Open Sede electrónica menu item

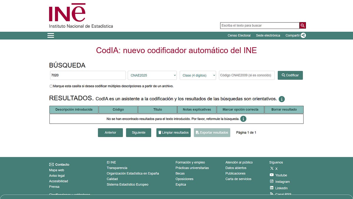[268, 35]
